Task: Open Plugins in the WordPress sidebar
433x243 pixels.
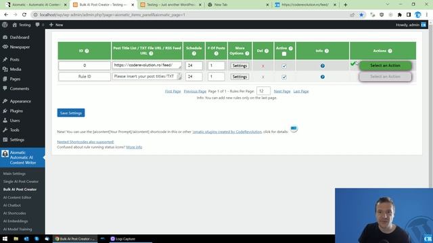Action: 16,111
